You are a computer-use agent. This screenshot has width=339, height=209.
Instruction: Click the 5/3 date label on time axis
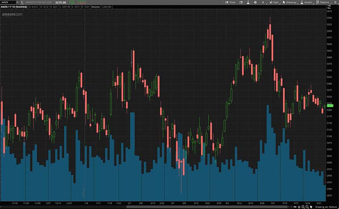(273, 203)
